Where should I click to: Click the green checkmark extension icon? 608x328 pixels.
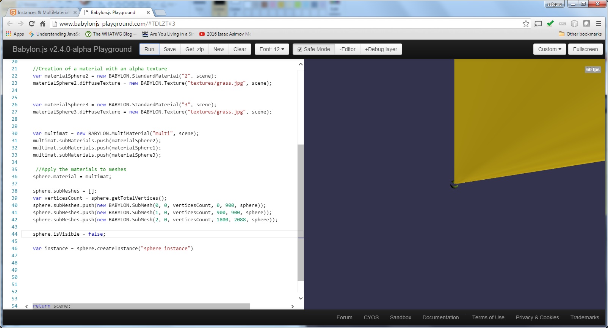(x=550, y=23)
